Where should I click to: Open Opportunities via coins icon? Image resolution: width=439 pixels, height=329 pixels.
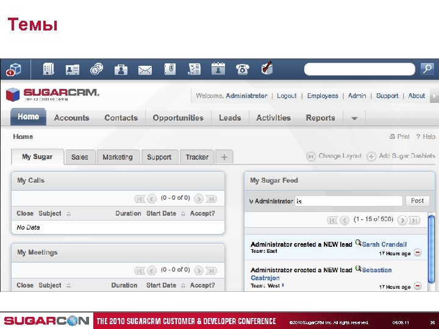click(x=96, y=69)
